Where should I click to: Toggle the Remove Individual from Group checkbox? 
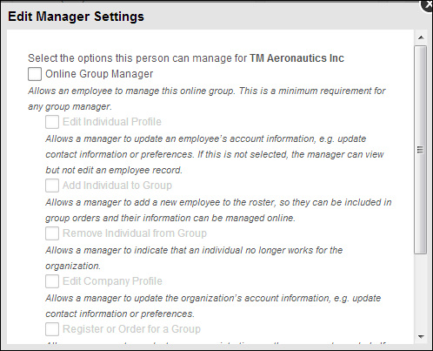click(x=52, y=233)
